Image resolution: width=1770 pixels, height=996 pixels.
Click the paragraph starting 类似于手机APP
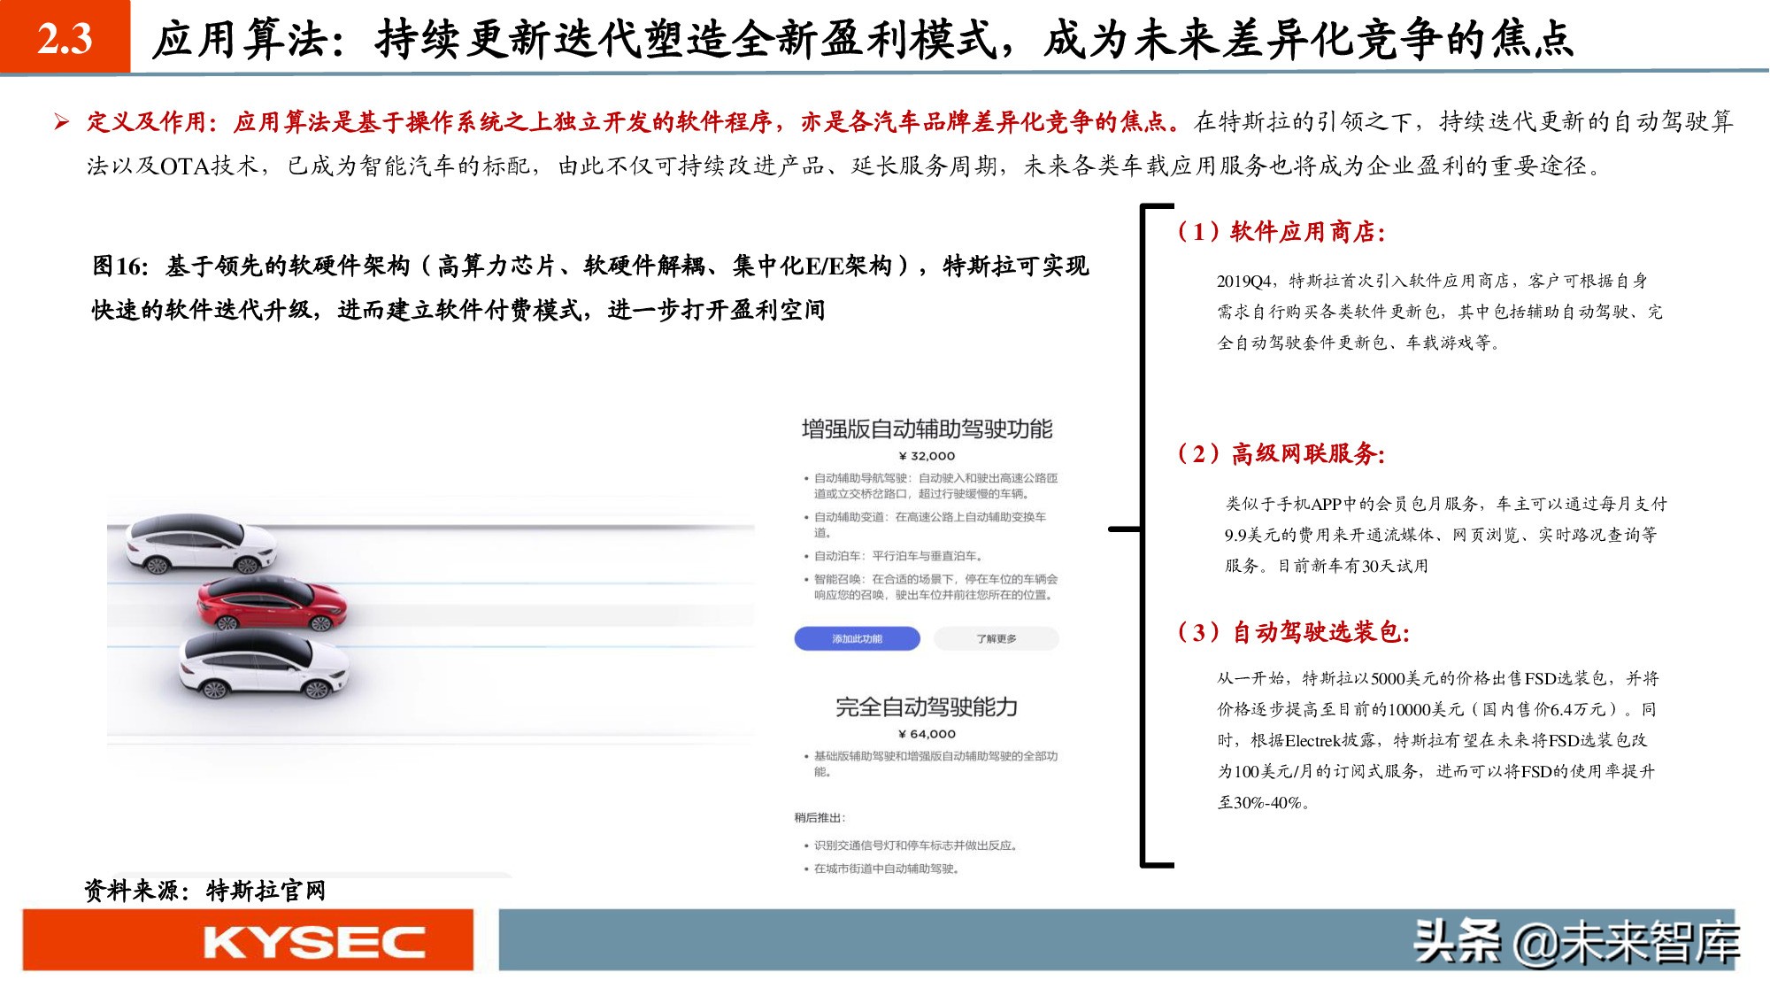tap(1445, 535)
